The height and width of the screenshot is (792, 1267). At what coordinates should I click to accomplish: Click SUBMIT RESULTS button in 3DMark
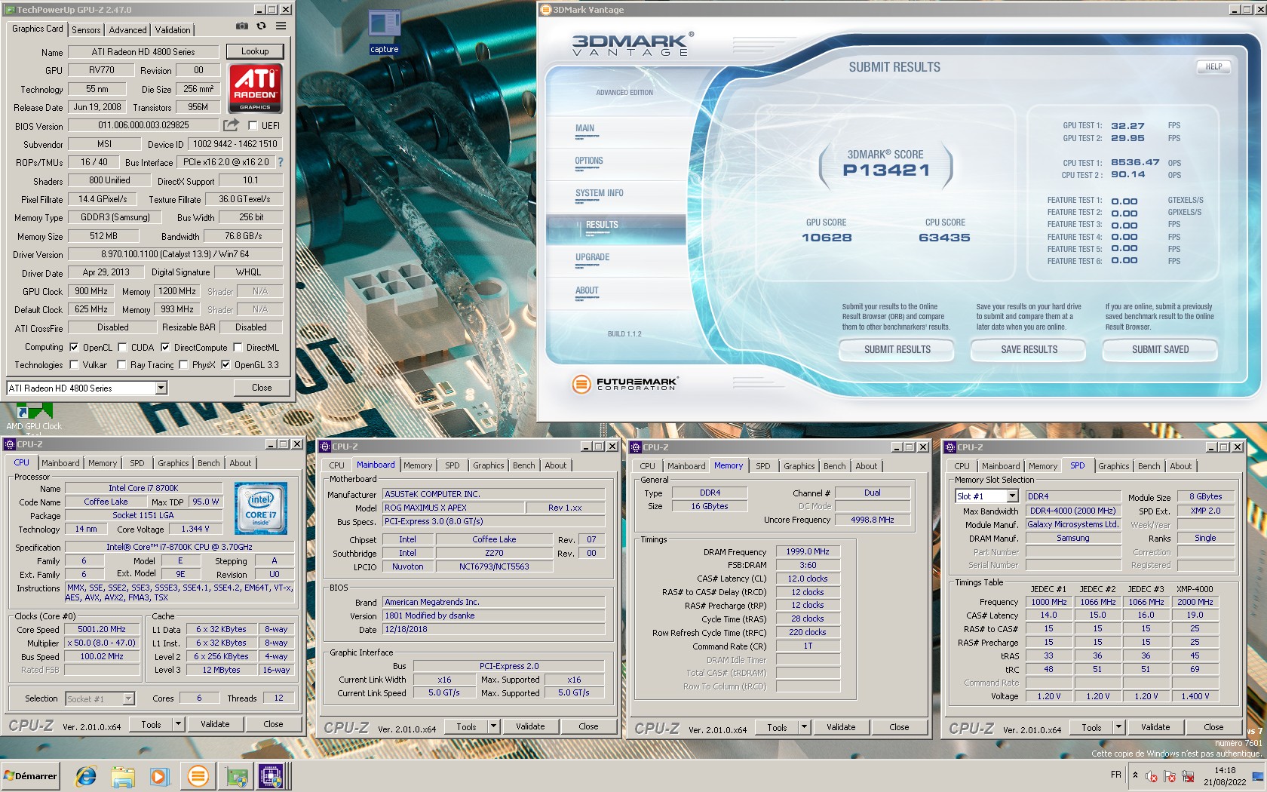897,349
